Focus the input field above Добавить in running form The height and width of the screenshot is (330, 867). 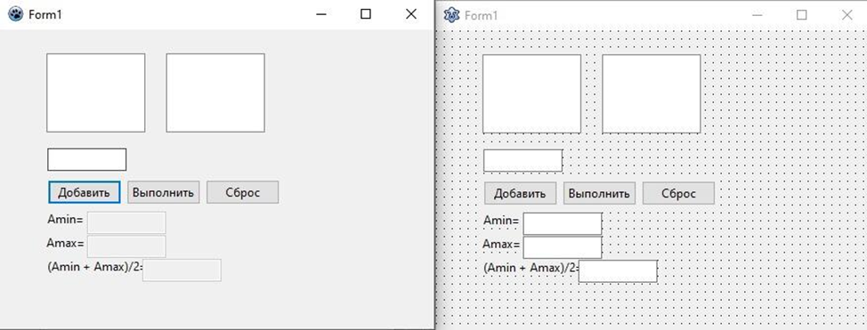click(87, 160)
